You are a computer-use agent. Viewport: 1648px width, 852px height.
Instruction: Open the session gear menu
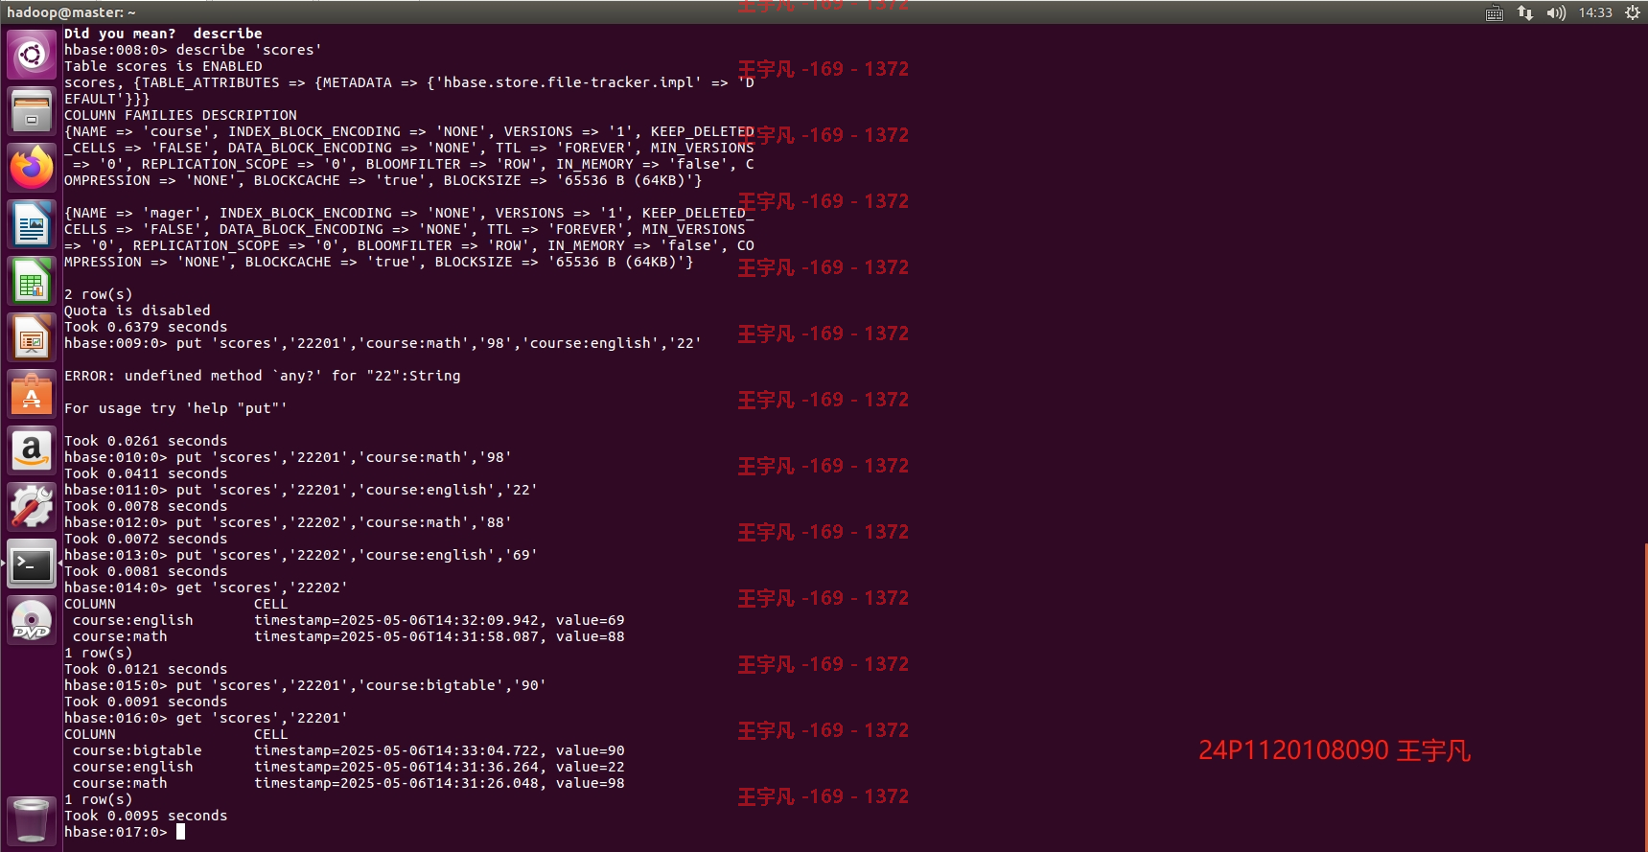[x=1633, y=12]
